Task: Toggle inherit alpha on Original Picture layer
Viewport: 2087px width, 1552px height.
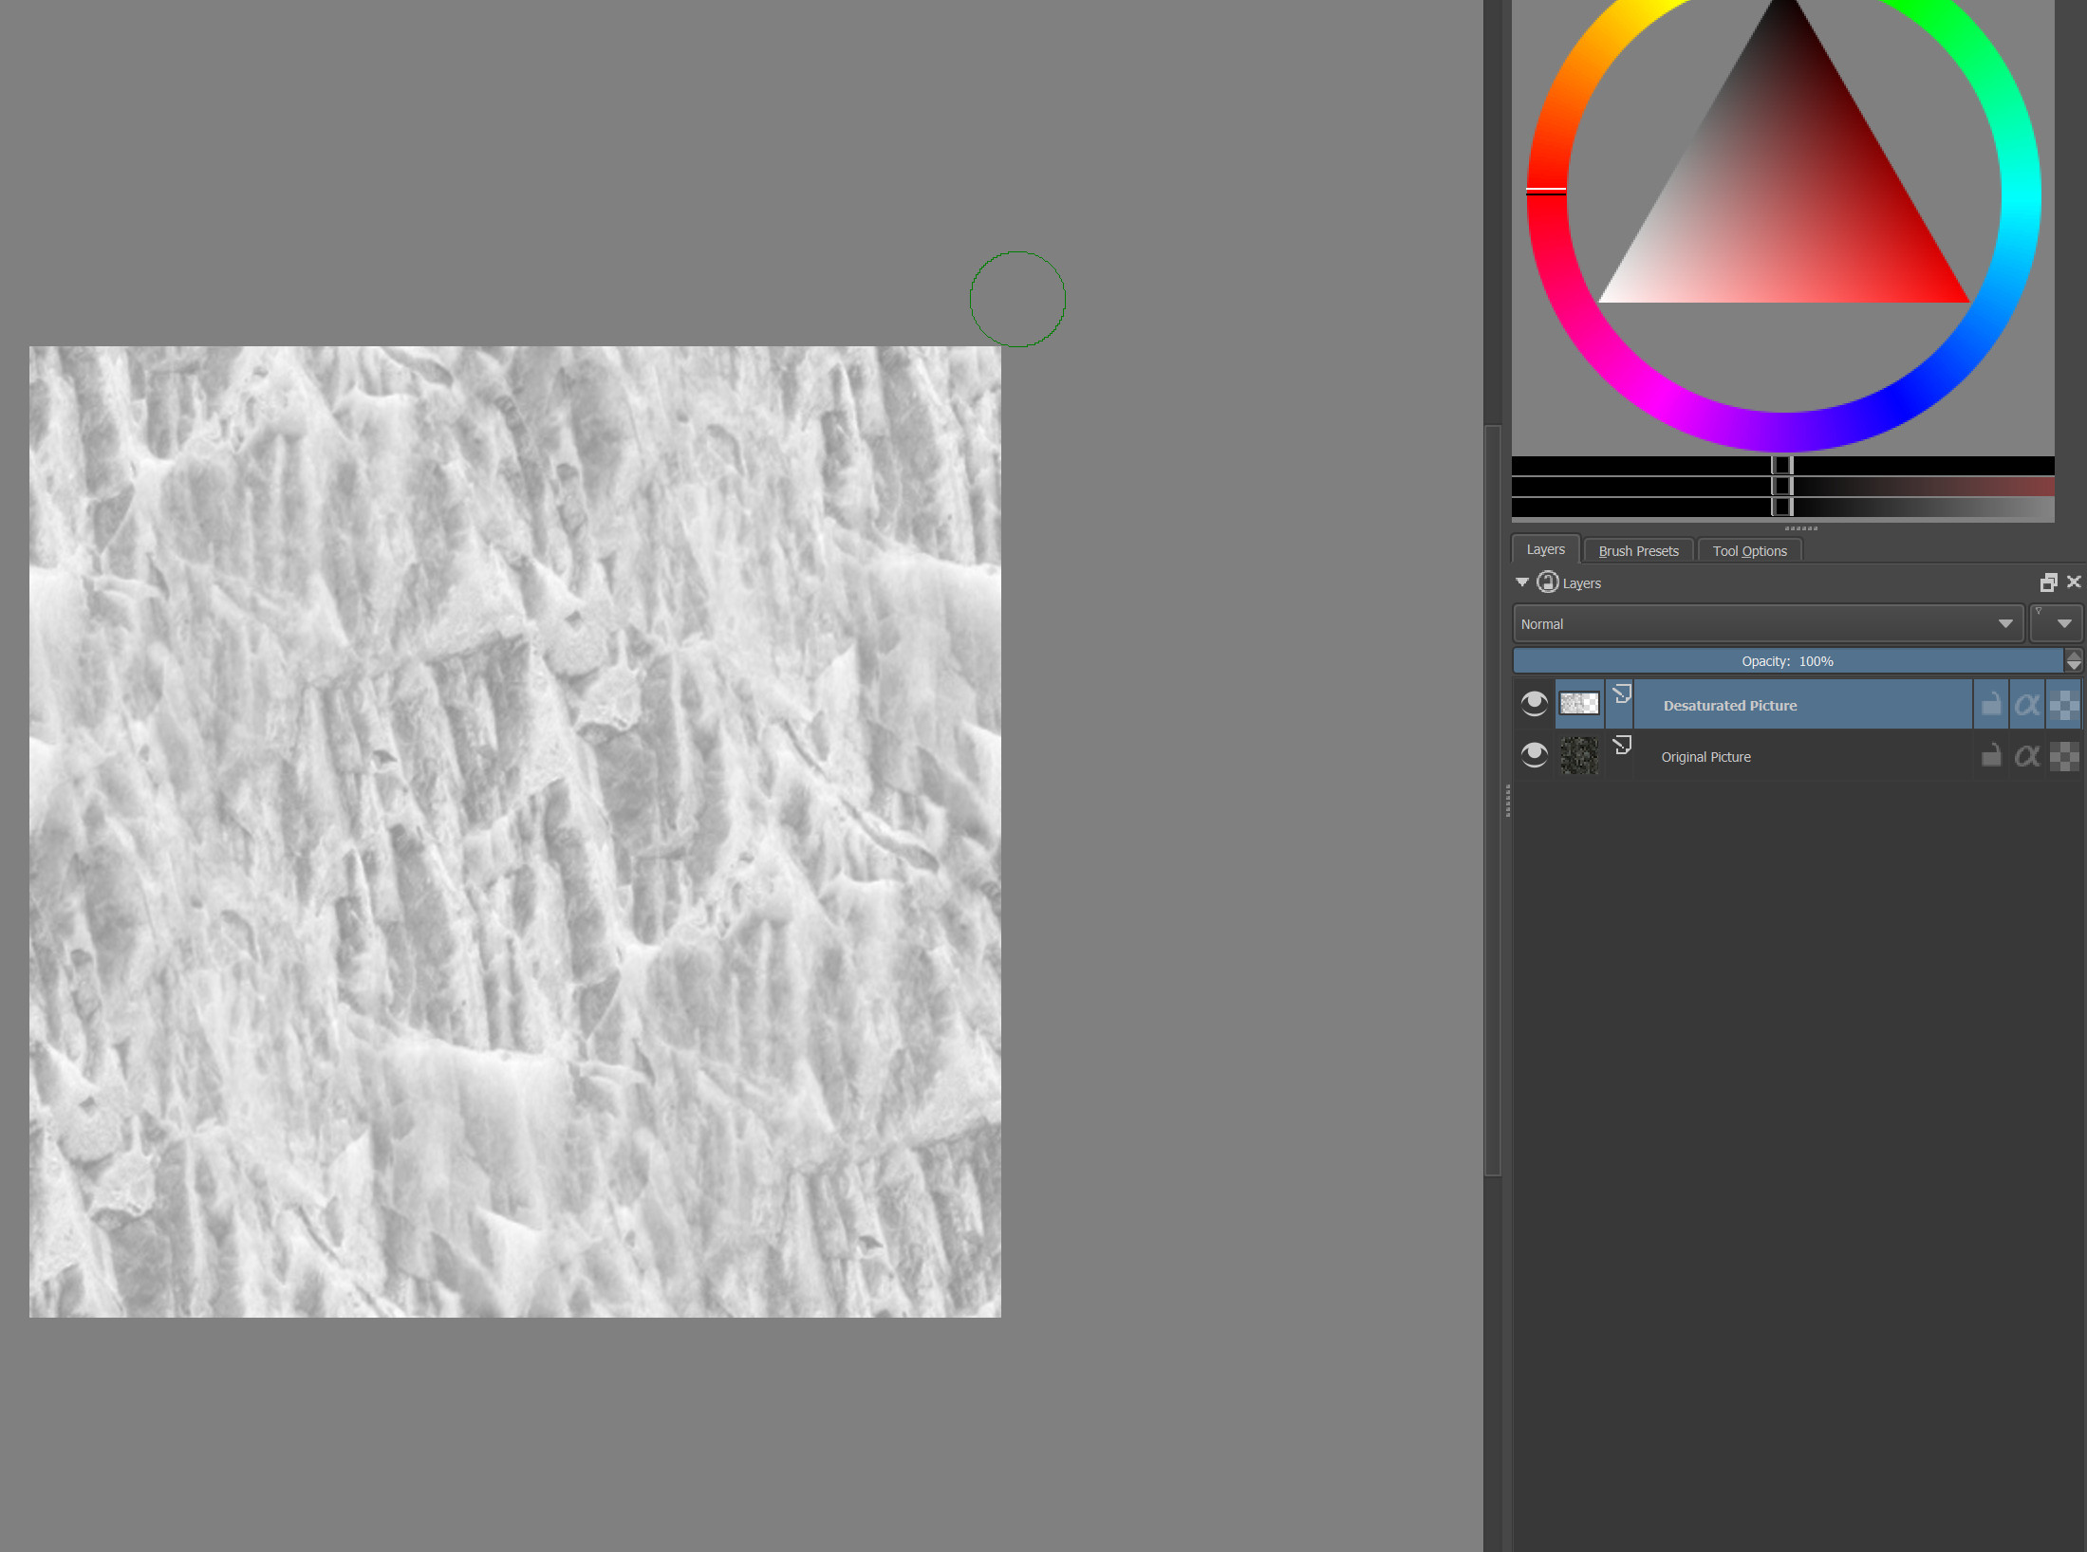Action: [2063, 756]
